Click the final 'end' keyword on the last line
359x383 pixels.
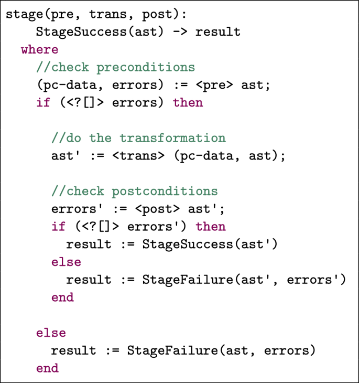click(x=47, y=368)
